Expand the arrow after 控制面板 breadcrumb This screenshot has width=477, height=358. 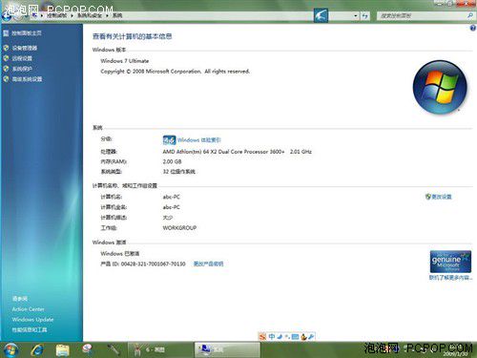point(72,15)
